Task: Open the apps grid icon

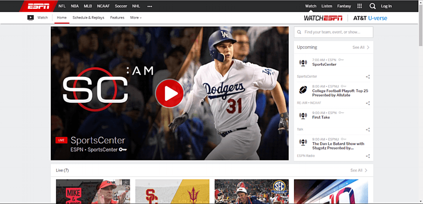Action: (359, 6)
